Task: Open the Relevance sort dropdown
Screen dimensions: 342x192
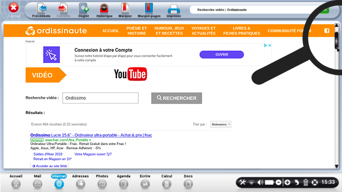Action: (x=221, y=124)
